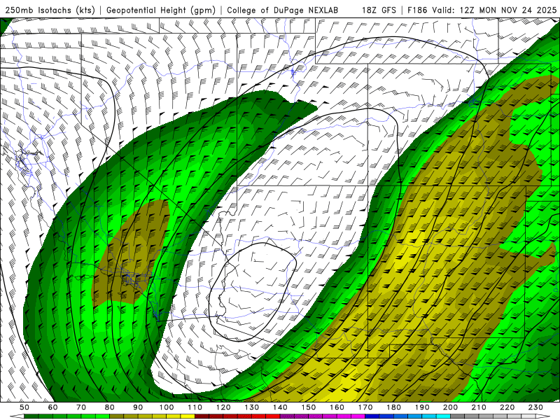The width and height of the screenshot is (560, 420).
Task: Click the 'Geopotential Height (gpm)' header label
Action: (x=161, y=10)
